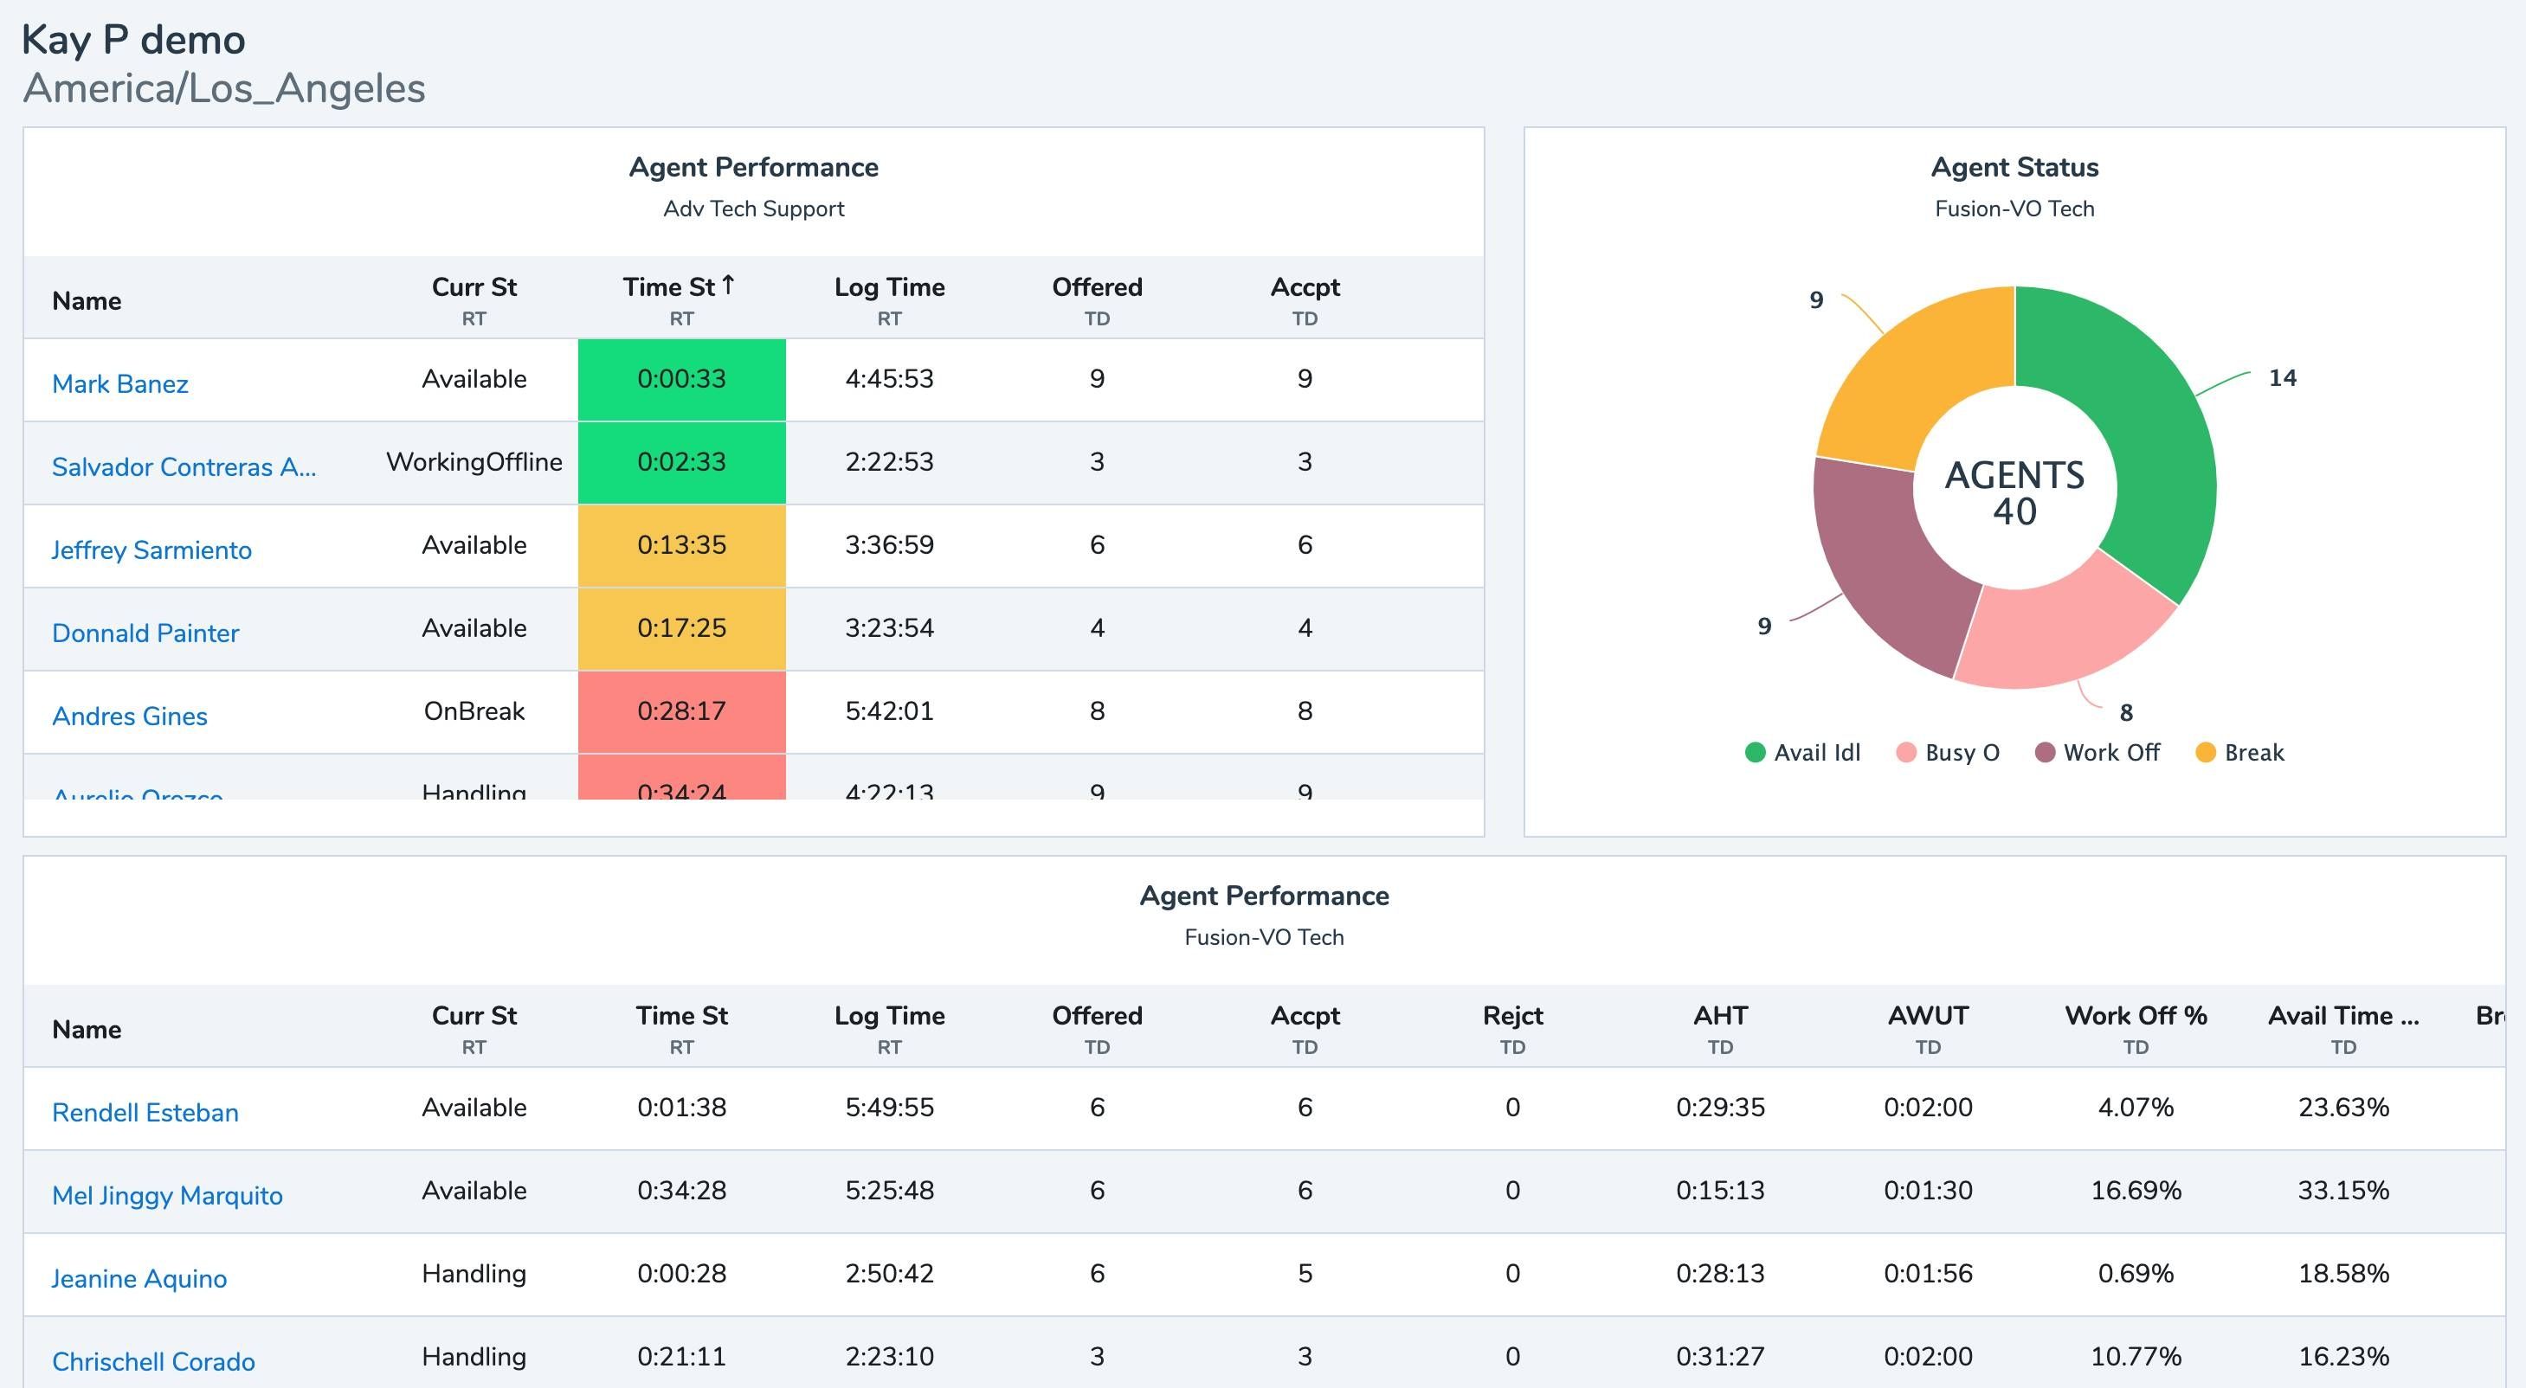Sort Fusion-VO Tech table by Accpt
Image resolution: width=2526 pixels, height=1388 pixels.
(1305, 1016)
